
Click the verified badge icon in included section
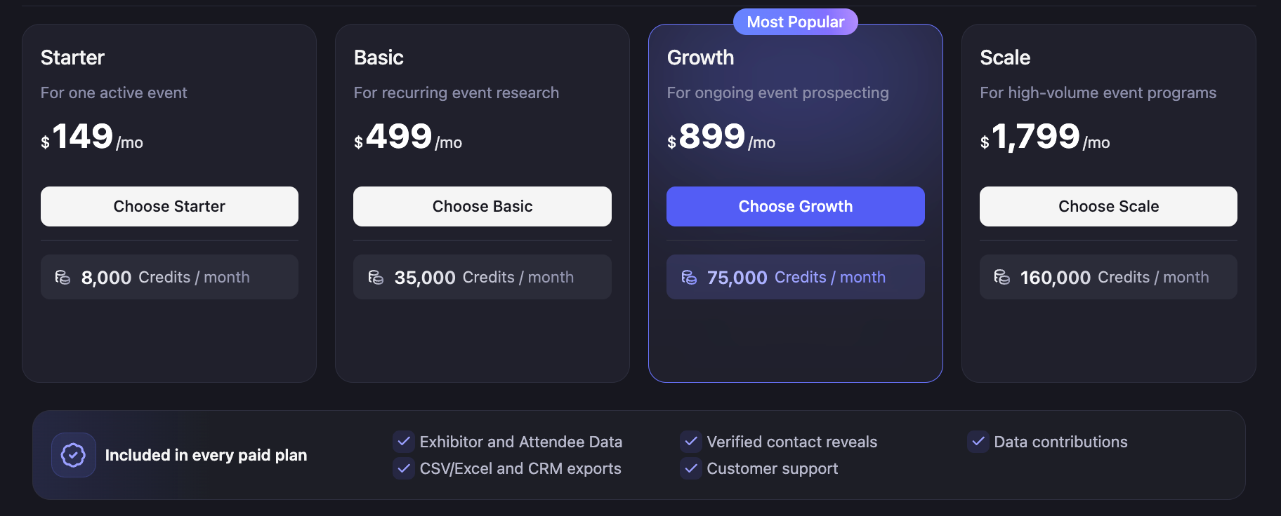tap(74, 455)
